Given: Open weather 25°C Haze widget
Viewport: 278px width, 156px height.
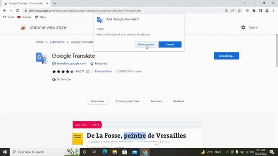Looking at the screenshot, I should 211,152.
